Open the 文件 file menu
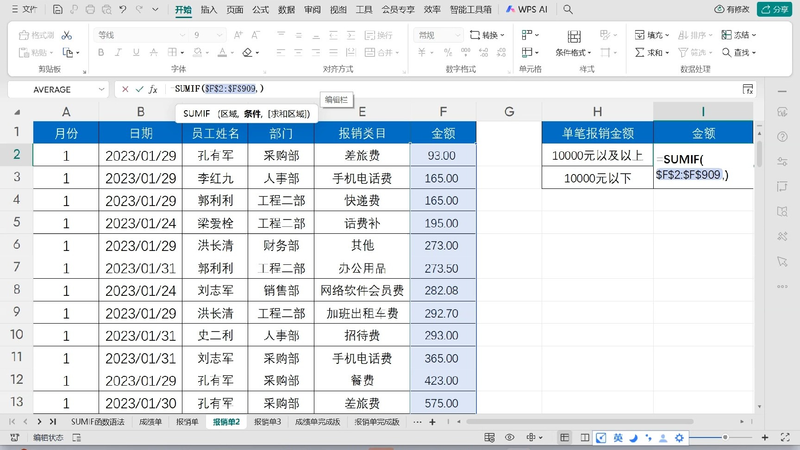800x450 pixels. point(25,9)
